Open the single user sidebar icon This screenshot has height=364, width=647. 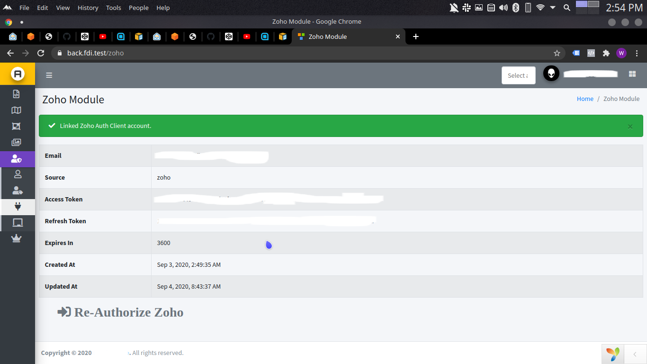point(18,174)
